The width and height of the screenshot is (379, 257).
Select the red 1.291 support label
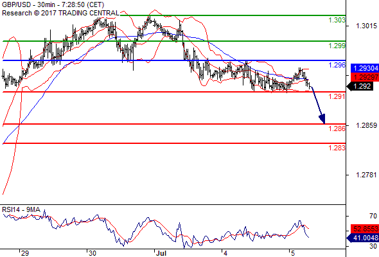click(337, 96)
